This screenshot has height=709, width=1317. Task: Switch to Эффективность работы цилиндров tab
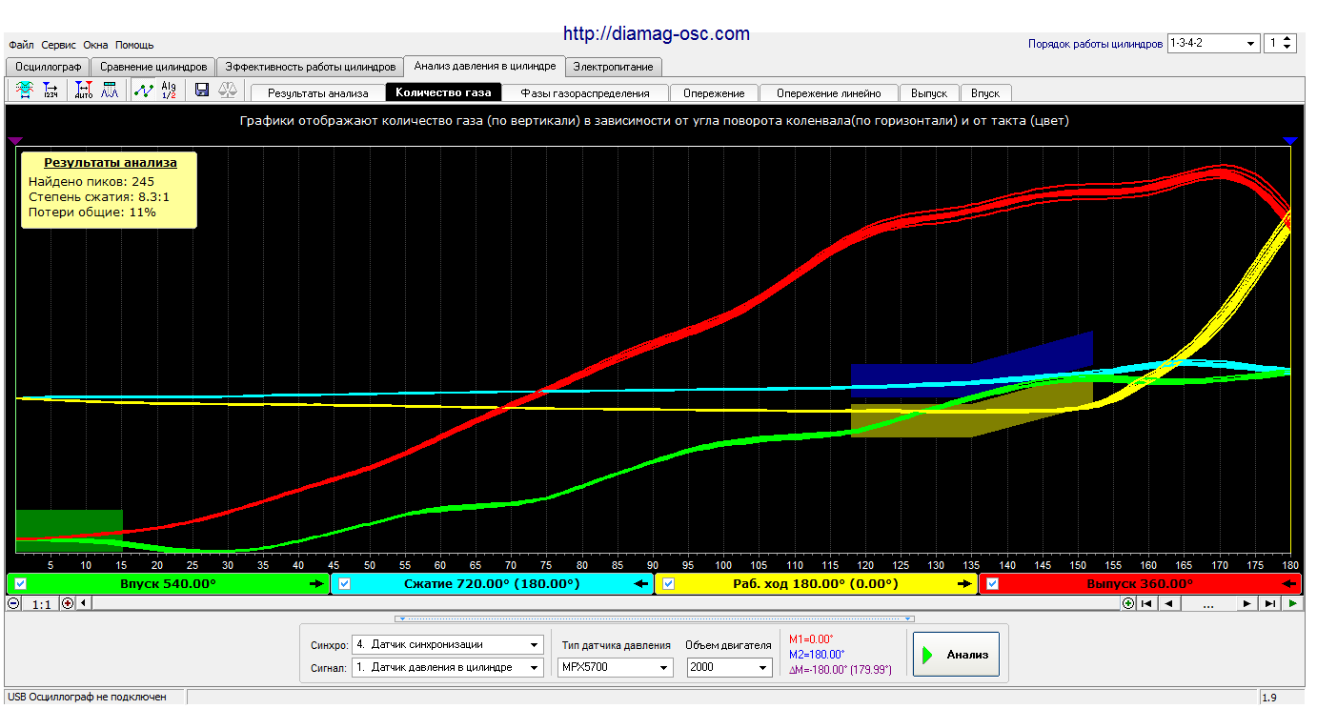click(310, 67)
